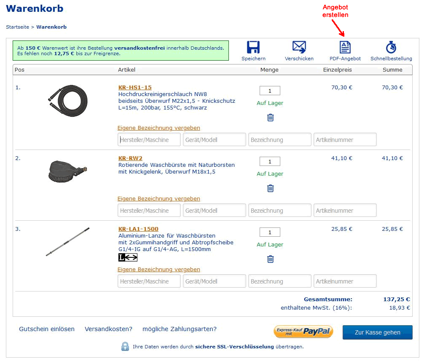Open Gutschein einlösen link
Screen dimensions: 424x361
[47, 329]
